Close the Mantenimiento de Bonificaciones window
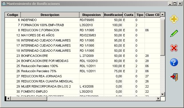Screen dimensions: 184x108 coord(180,4)
